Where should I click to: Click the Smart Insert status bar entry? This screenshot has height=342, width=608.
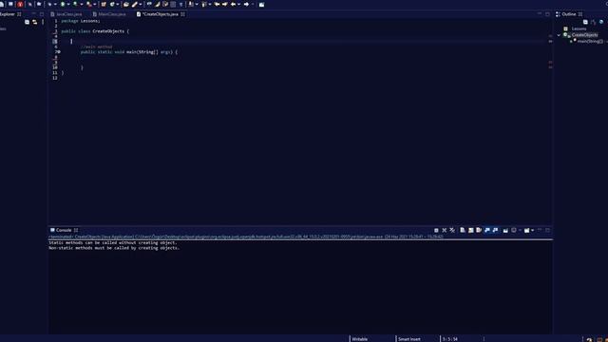coord(409,339)
